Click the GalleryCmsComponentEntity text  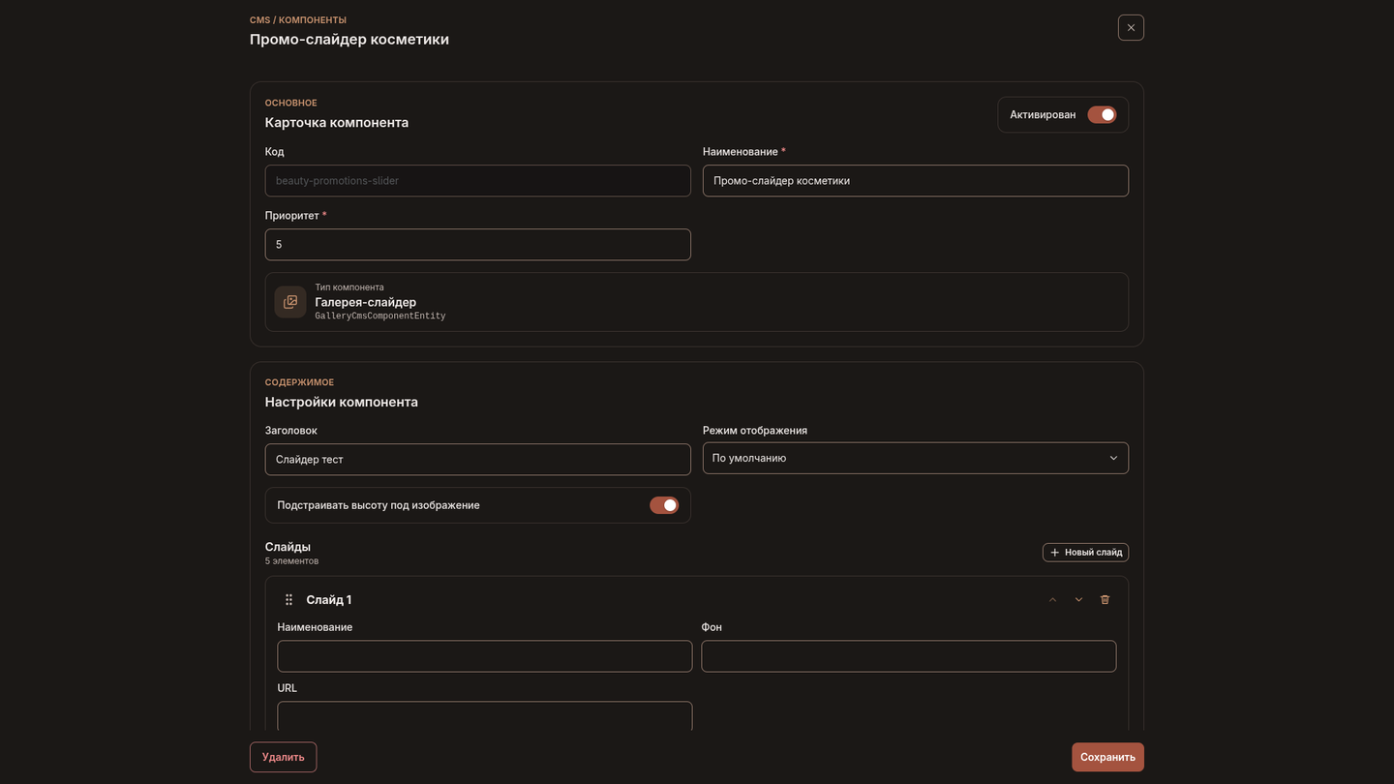[380, 317]
